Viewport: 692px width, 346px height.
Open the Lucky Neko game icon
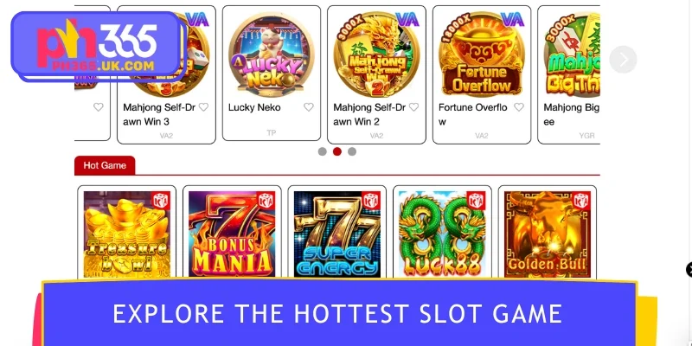coord(272,54)
